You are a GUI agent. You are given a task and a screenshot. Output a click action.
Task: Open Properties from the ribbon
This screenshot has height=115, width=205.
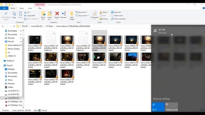click(x=95, y=16)
